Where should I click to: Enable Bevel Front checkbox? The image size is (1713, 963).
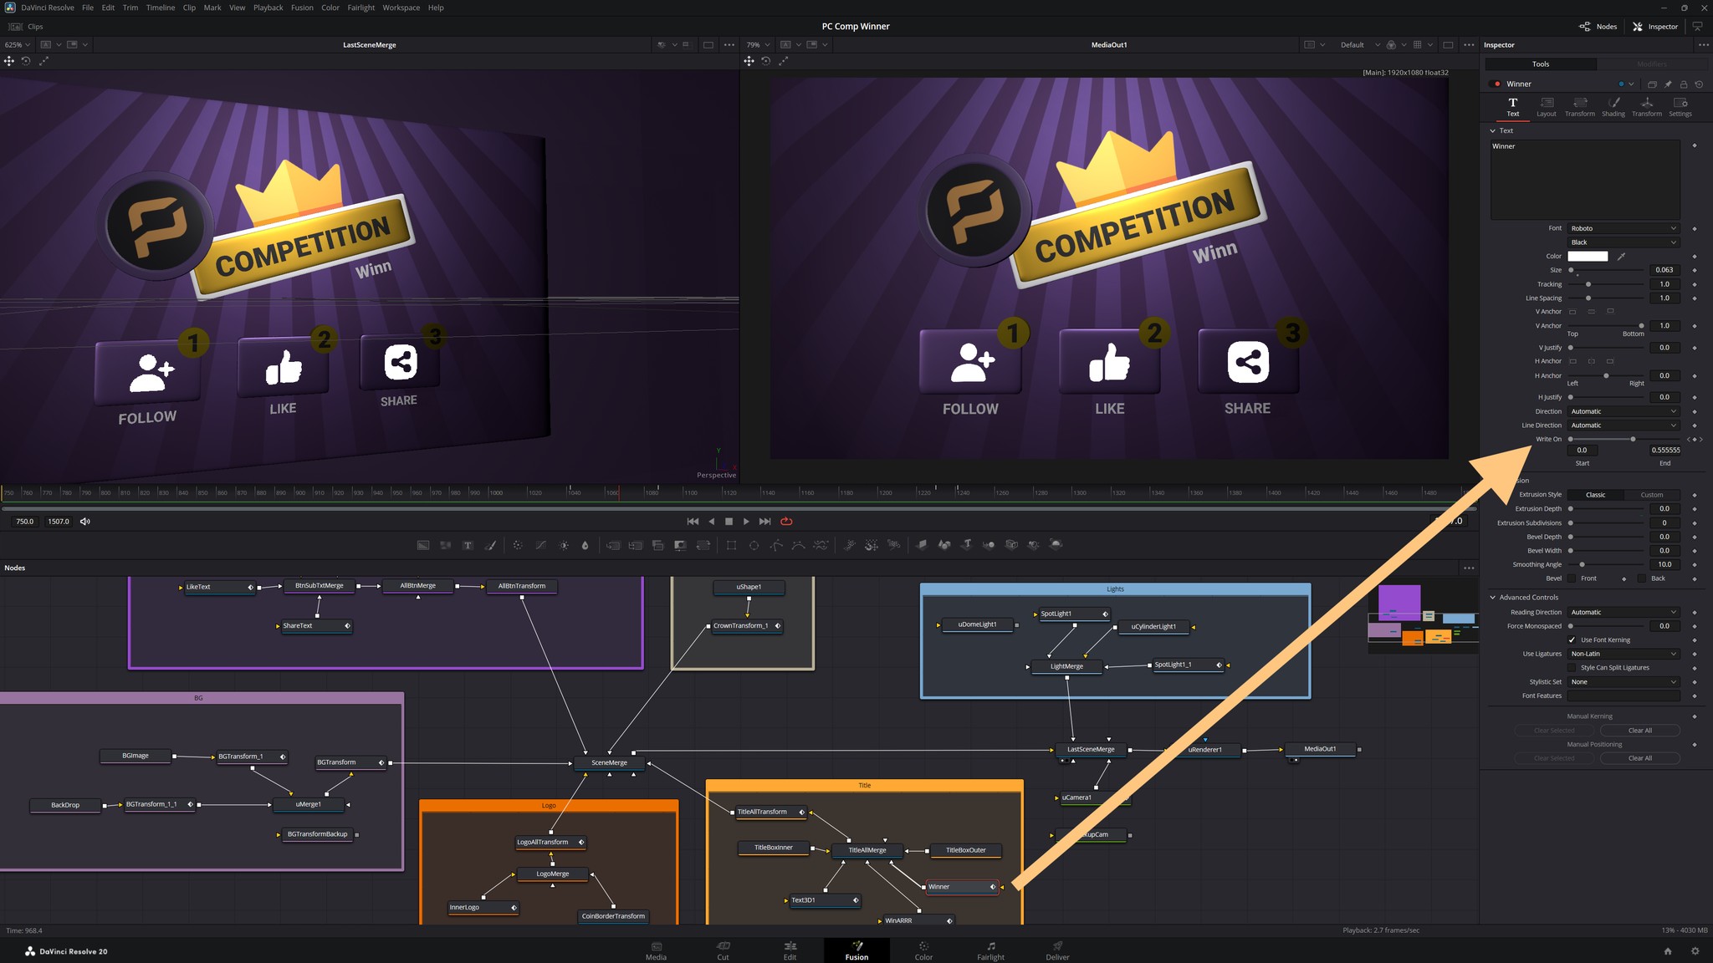1572,578
